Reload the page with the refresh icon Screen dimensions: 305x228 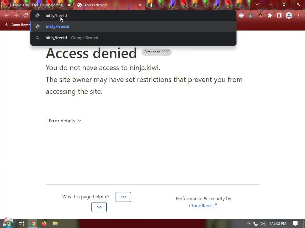coord(26,15)
